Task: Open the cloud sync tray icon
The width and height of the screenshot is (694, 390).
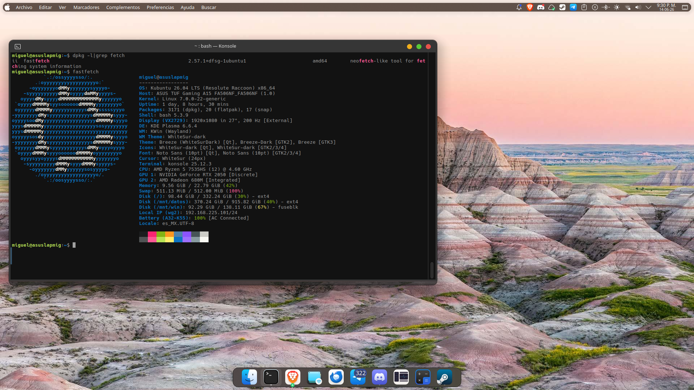Action: point(552,7)
